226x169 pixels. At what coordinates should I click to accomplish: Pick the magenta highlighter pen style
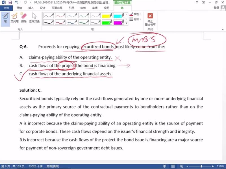click(x=119, y=22)
